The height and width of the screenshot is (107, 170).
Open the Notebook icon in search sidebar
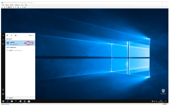(x=3, y=44)
